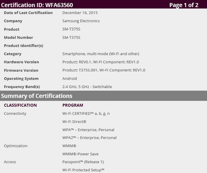Click the Product Identifier(s) label
The height and width of the screenshot is (173, 207).
click(24, 46)
